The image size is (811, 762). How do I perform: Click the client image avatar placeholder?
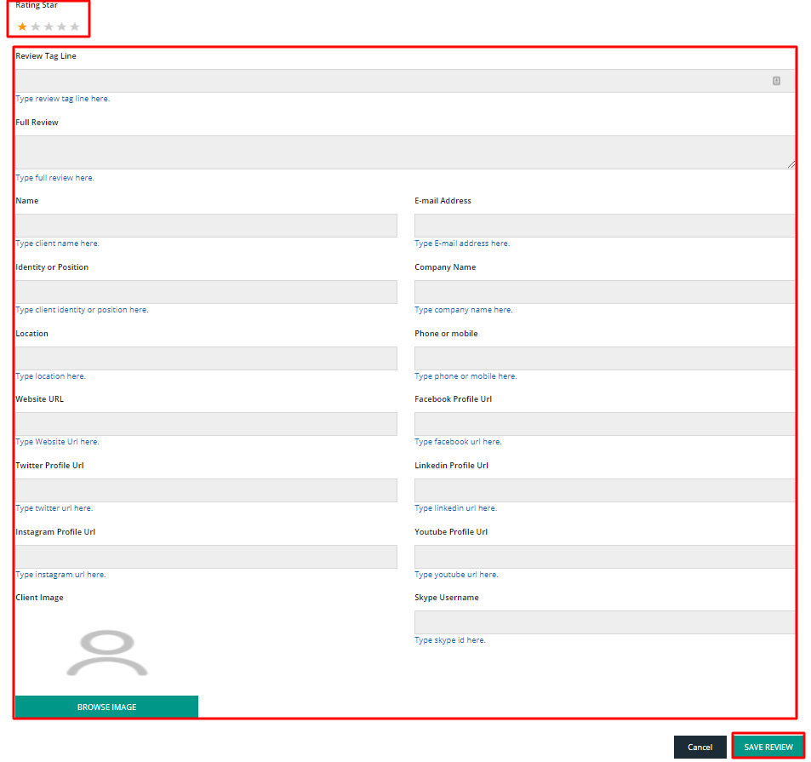click(x=107, y=653)
